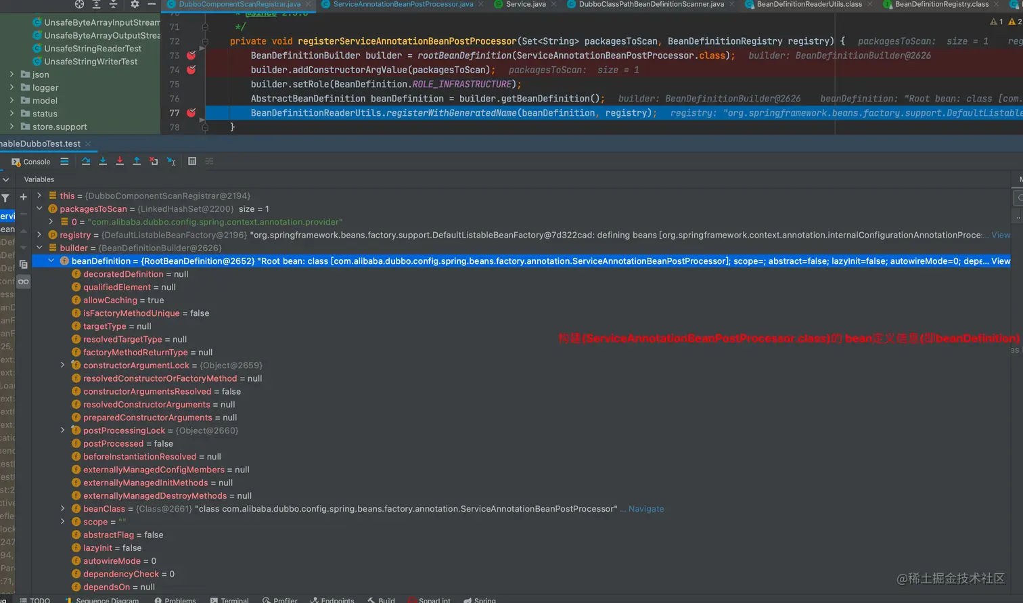
Task: Click Step Over in debugger toolbar
Action: pyautogui.click(x=86, y=161)
